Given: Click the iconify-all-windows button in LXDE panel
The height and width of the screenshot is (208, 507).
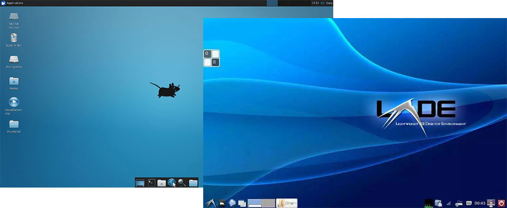Looking at the screenshot, I should pos(242,203).
